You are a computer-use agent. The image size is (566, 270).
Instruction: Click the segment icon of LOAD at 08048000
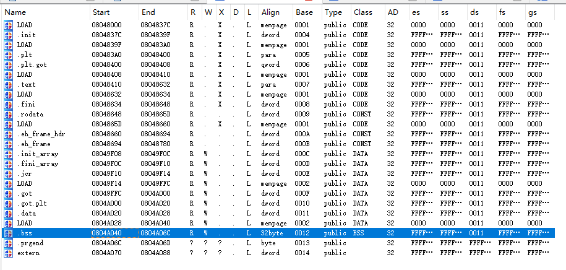(8, 25)
